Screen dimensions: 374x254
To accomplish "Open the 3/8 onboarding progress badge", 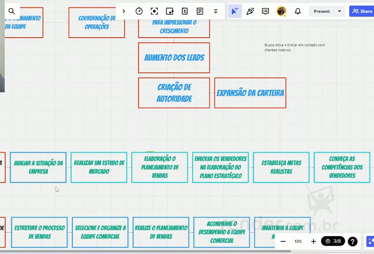I will pos(333,242).
